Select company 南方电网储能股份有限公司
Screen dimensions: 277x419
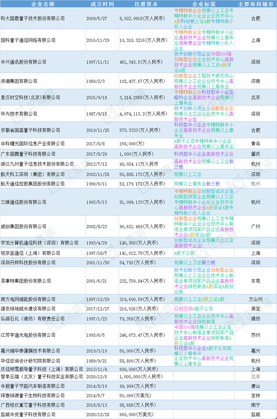coord(28,299)
